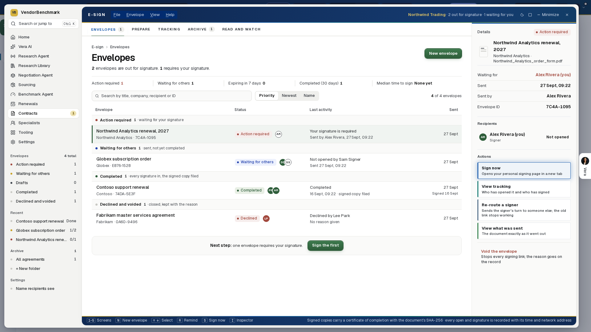Image resolution: width=591 pixels, height=332 pixels.
Task: Click Search or jump to box
Action: coord(43,24)
